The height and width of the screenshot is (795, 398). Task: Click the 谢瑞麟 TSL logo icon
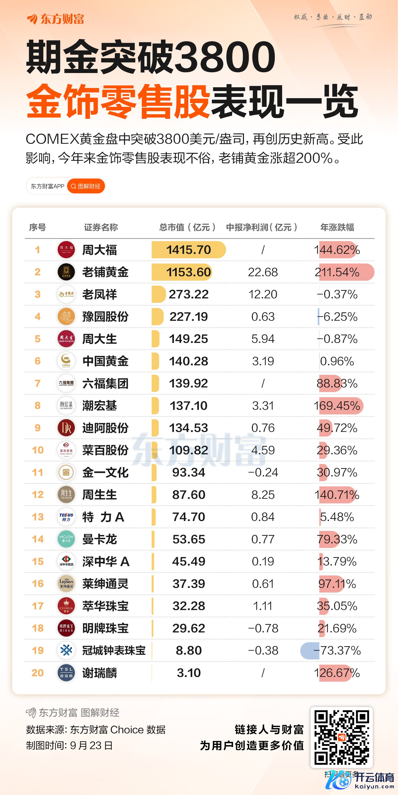[66, 672]
